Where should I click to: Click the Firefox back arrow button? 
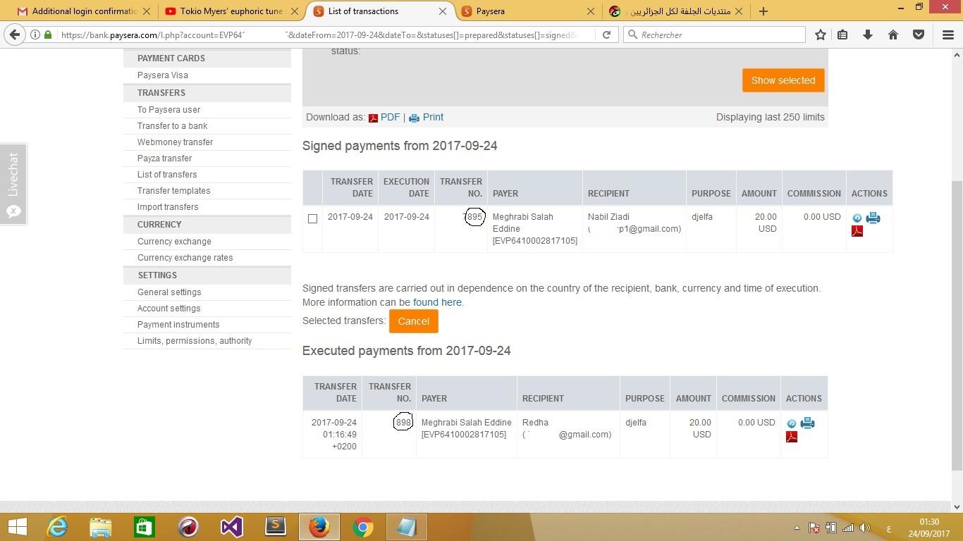coord(15,35)
